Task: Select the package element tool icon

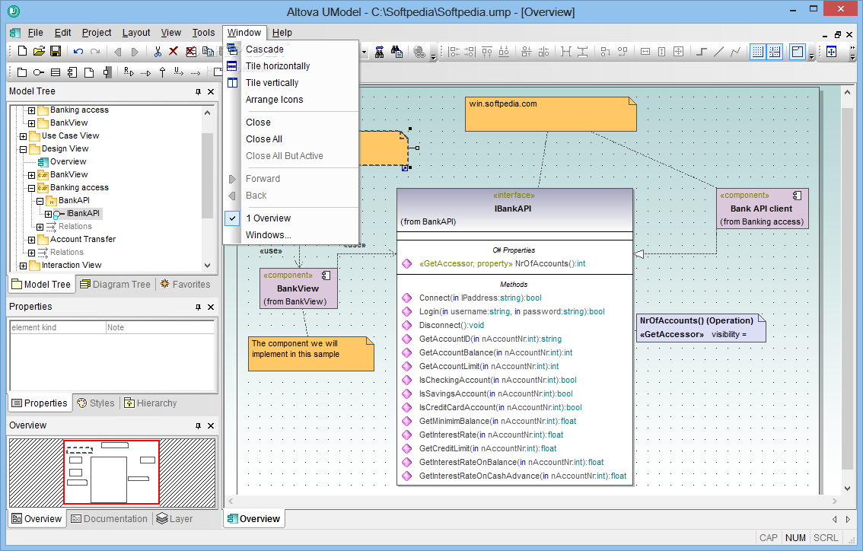Action: pos(22,72)
